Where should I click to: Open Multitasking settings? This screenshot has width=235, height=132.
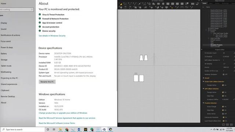(6, 72)
